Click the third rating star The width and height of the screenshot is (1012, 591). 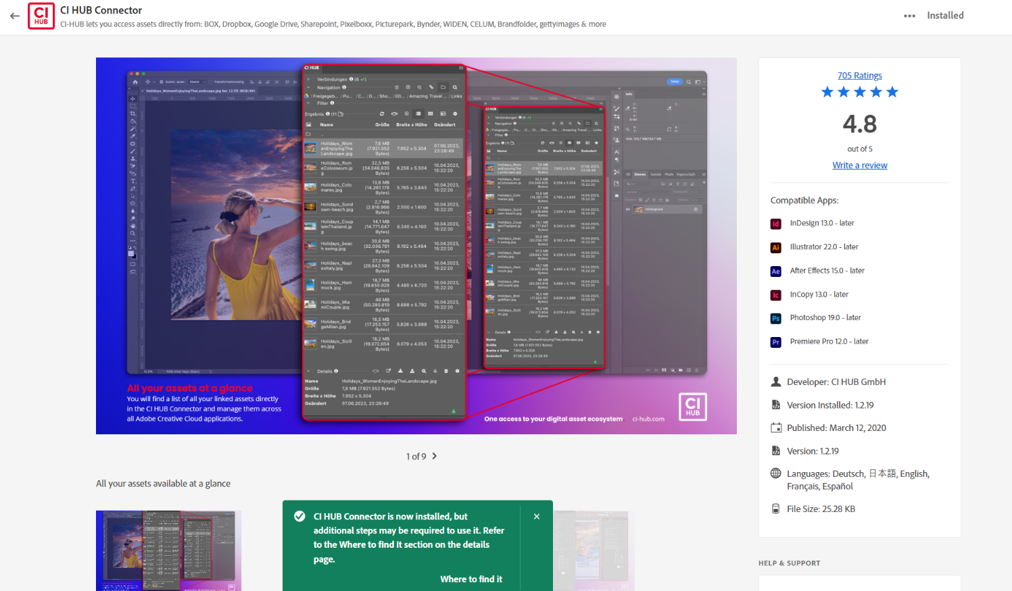pos(860,92)
